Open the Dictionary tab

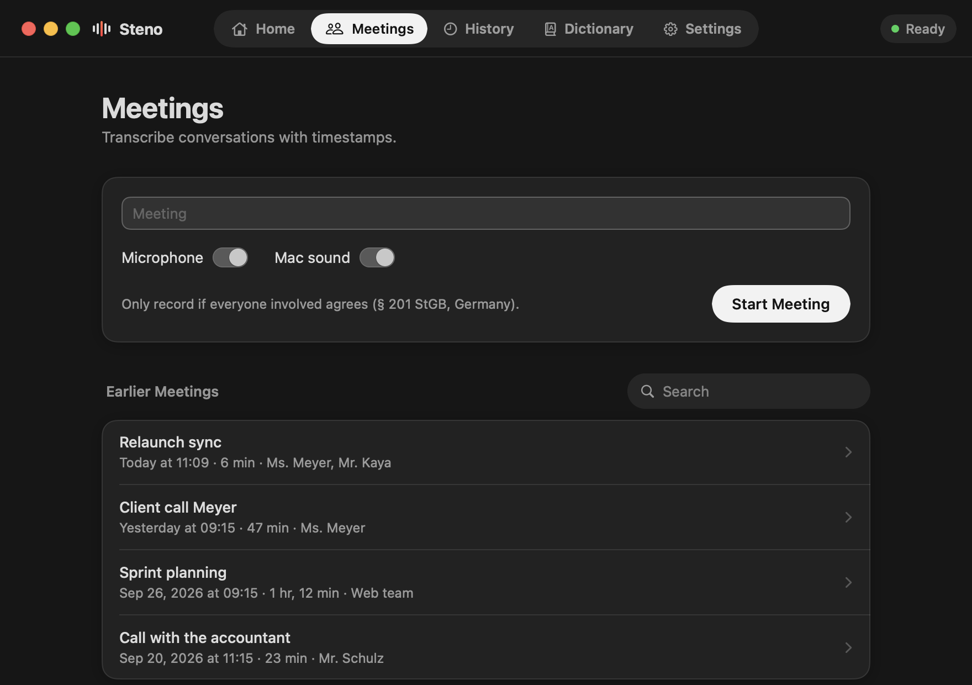pyautogui.click(x=589, y=29)
